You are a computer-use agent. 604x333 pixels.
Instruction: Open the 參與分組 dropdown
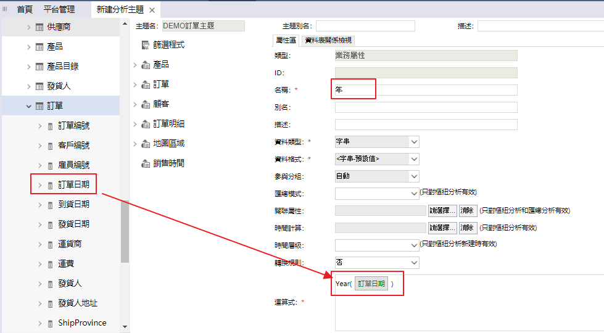[413, 176]
